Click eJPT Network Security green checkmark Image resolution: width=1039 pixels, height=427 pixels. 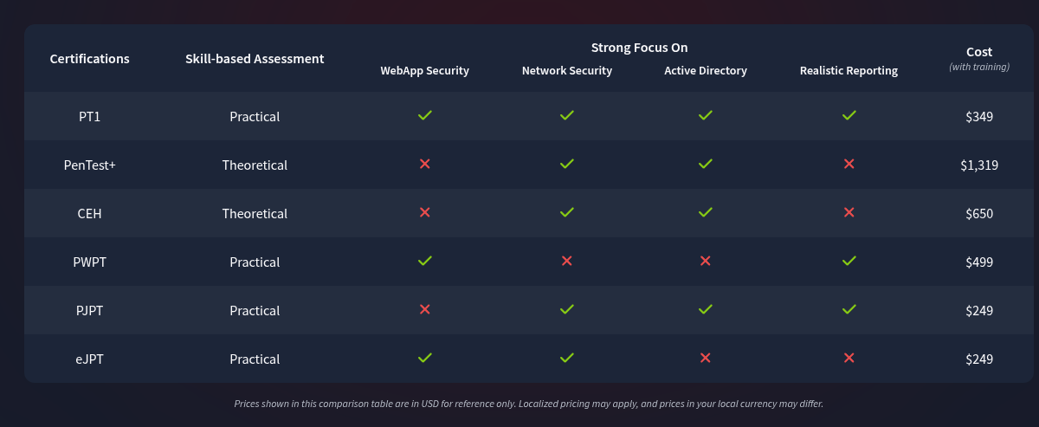click(x=566, y=358)
